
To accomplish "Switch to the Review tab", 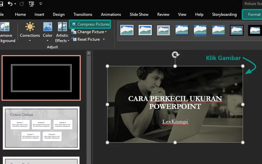I will coord(163,14).
